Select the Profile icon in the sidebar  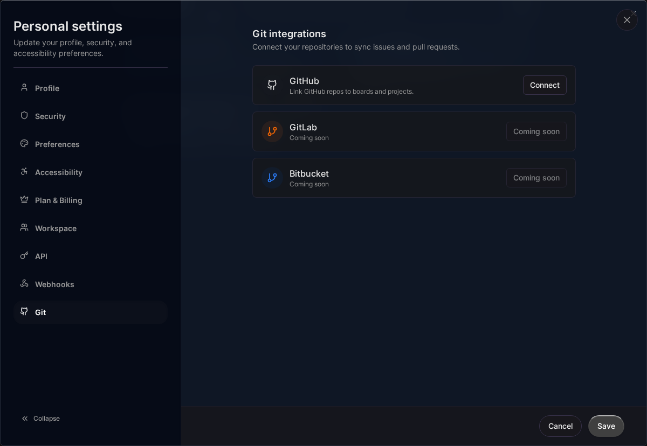click(24, 88)
